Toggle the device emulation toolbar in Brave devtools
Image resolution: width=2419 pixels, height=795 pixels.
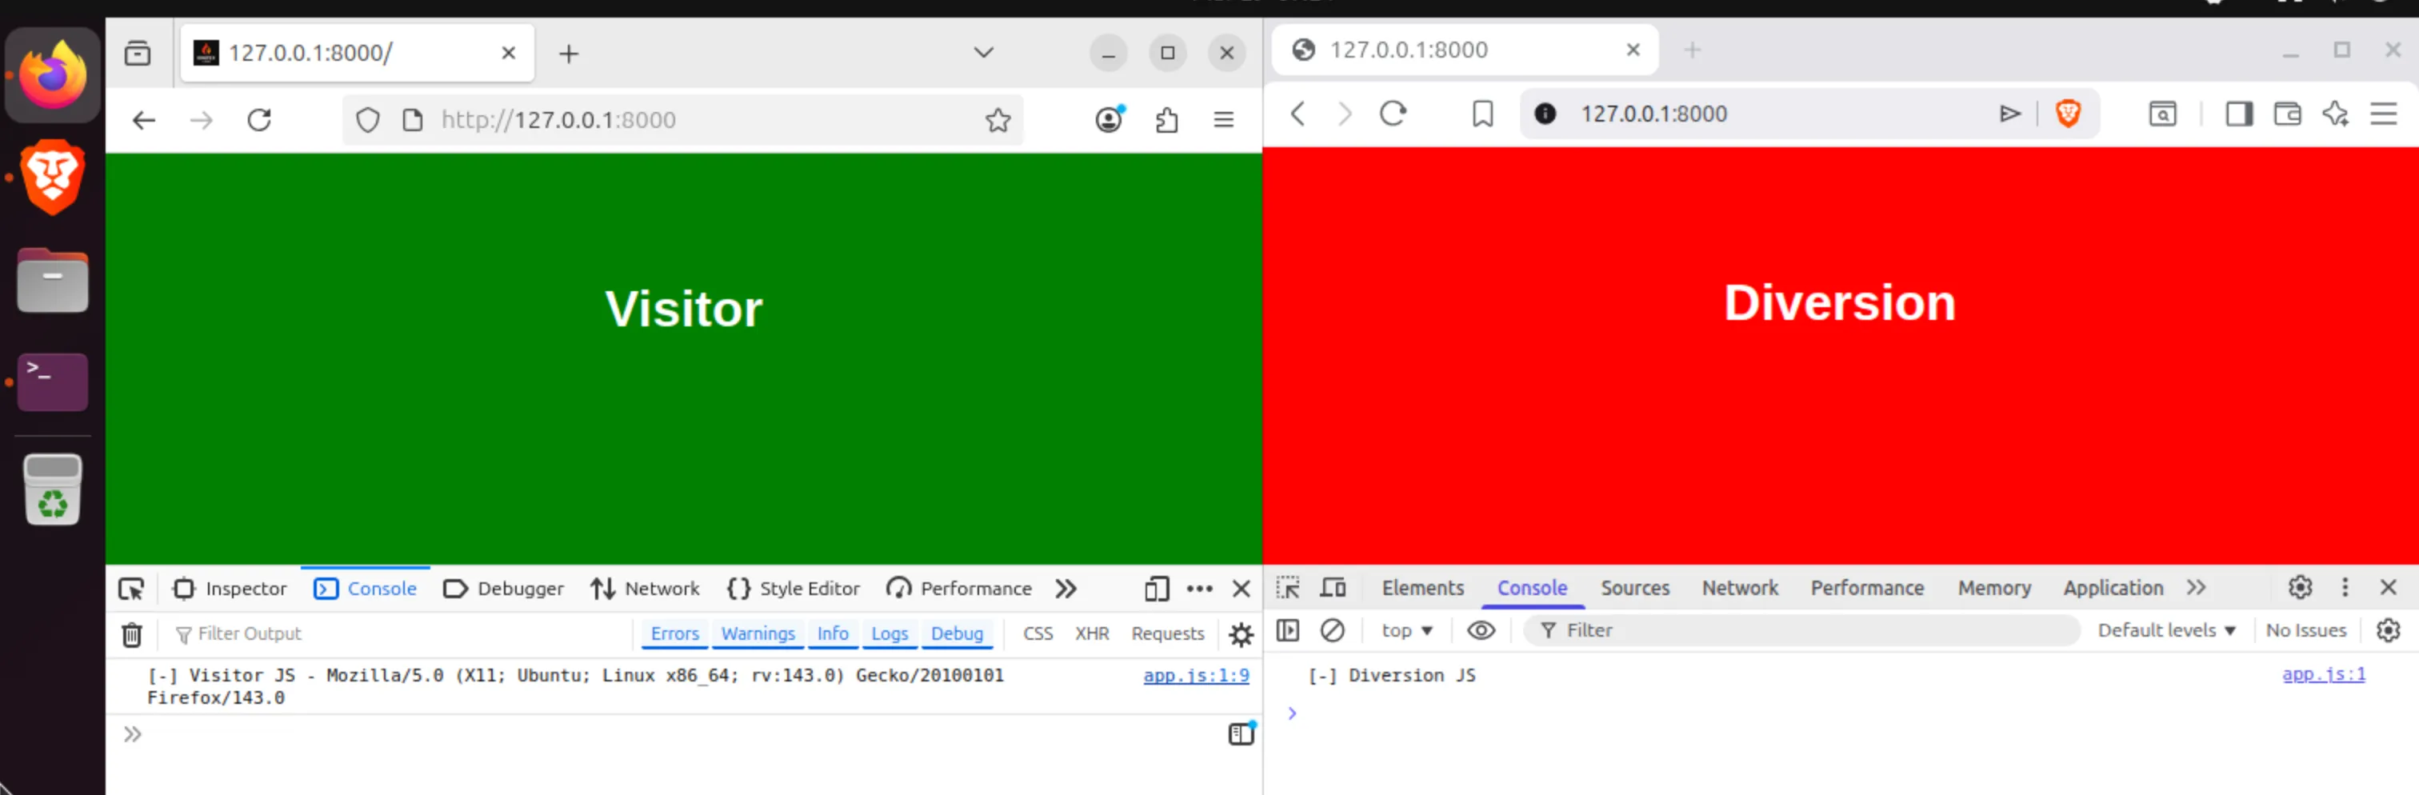click(1333, 588)
